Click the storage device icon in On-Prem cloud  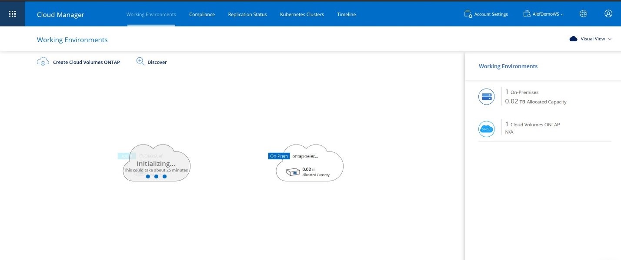pyautogui.click(x=294, y=172)
